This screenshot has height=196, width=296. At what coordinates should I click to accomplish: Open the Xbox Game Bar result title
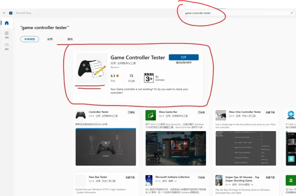click(168, 112)
